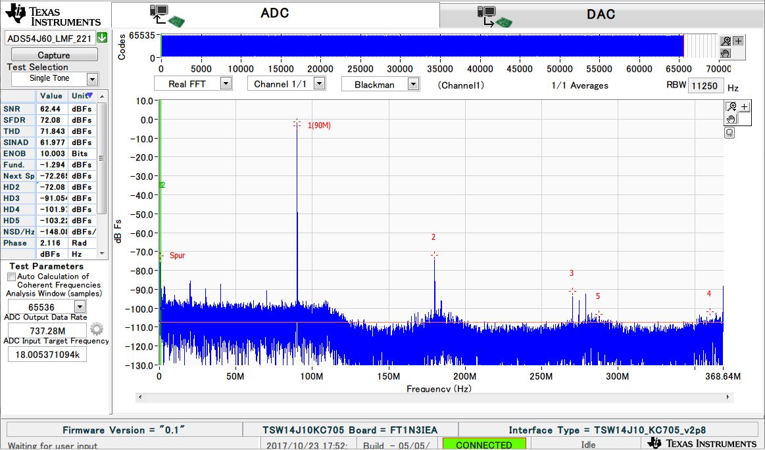Click harmonic marker 4 on the FFT plot

(x=710, y=311)
